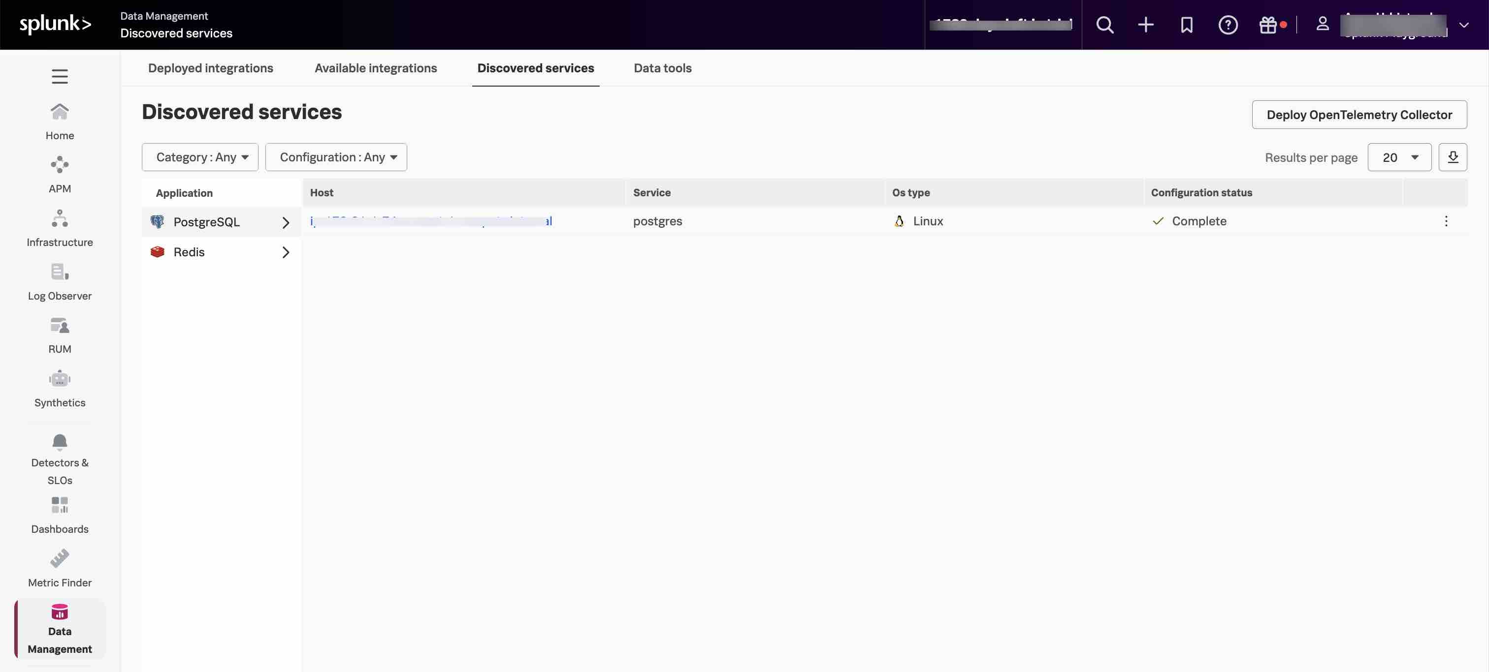Click Deploy OpenTelemetry Collector button
1489x672 pixels.
click(x=1359, y=114)
